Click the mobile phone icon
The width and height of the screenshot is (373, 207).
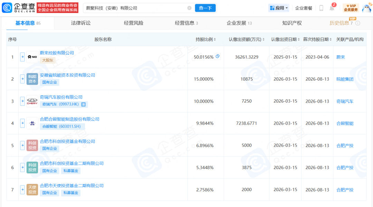(x=321, y=8)
